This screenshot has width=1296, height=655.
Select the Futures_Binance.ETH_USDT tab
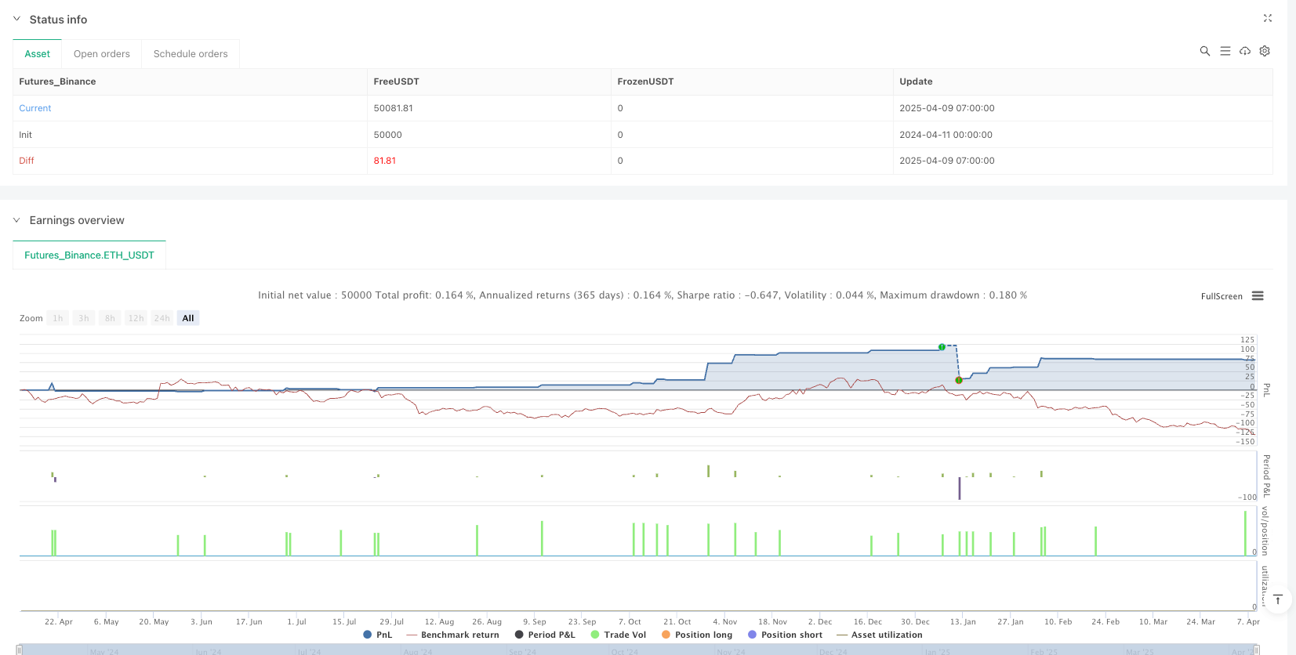tap(89, 255)
